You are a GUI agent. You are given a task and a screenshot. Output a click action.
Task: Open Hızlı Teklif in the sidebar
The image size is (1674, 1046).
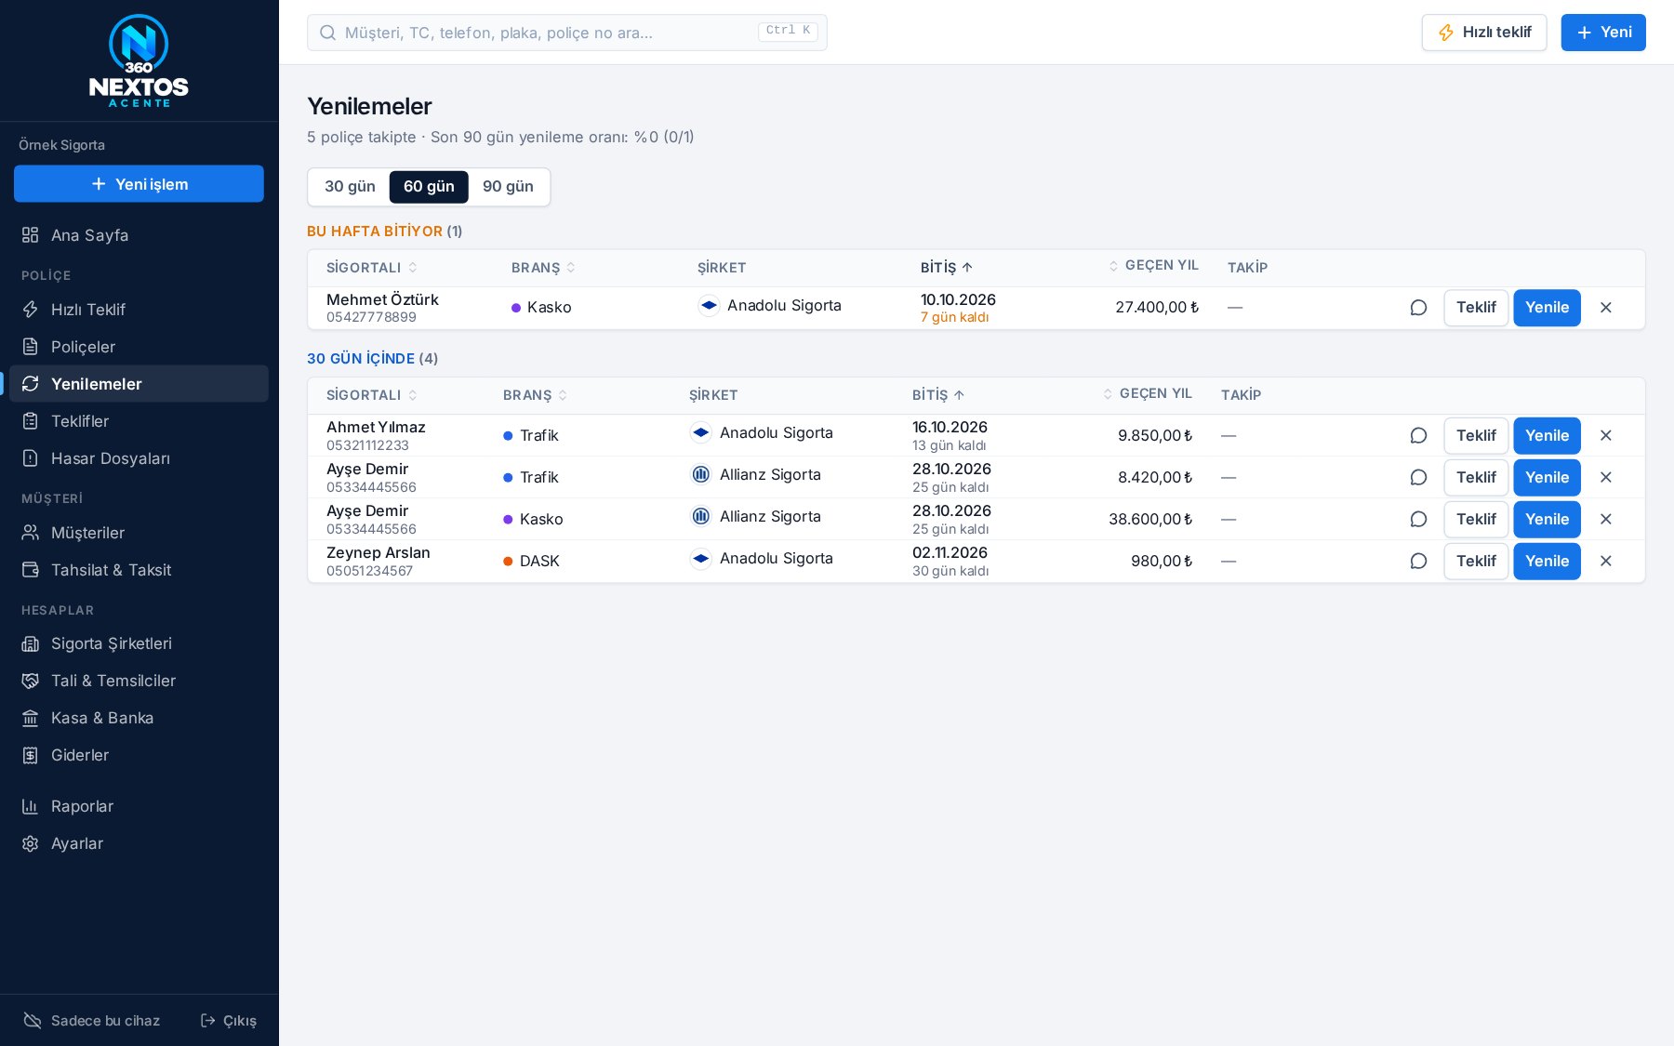pos(139,310)
